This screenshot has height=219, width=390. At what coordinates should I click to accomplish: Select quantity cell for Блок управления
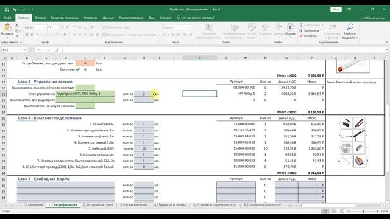click(x=144, y=94)
